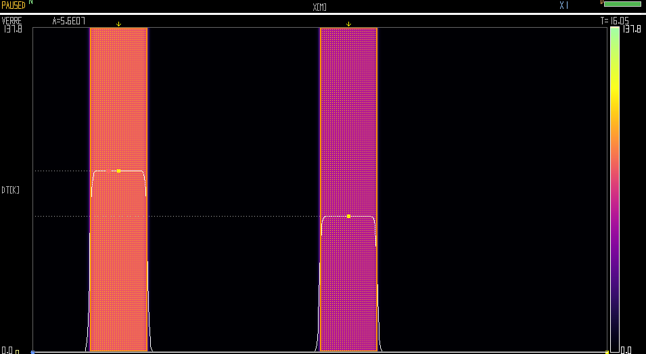This screenshot has width=646, height=354.
Task: Select the VERRE material label
Action: point(12,20)
